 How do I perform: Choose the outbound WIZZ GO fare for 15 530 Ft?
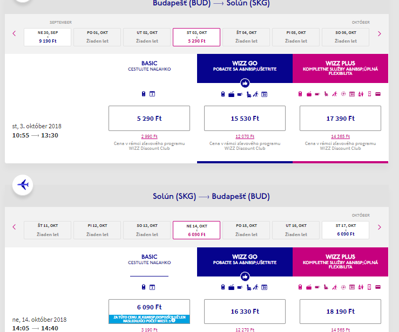tap(245, 118)
